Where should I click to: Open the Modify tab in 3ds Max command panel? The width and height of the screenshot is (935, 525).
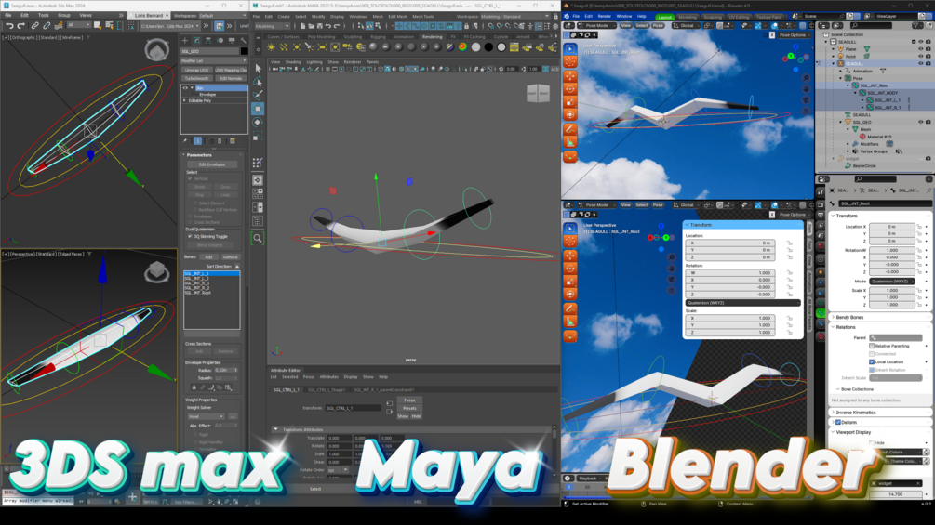196,41
